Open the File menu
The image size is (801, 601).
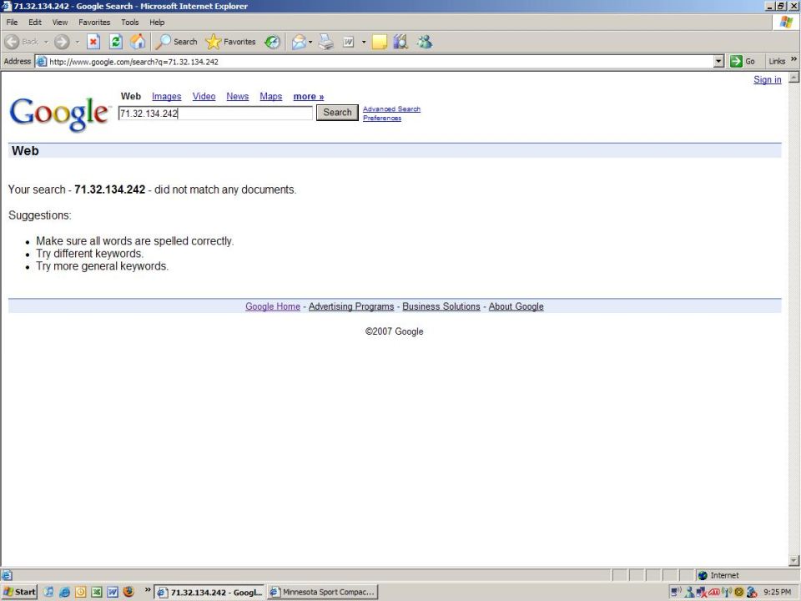12,23
